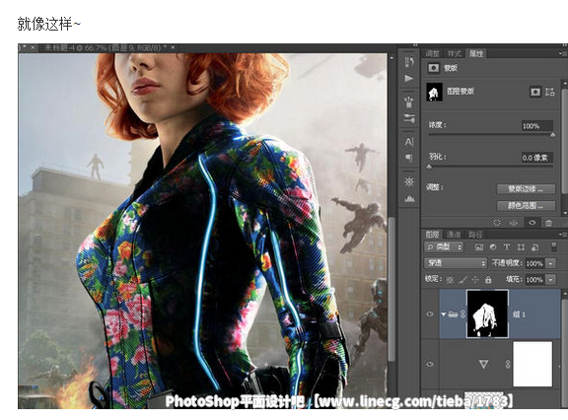Click the folder icon of 组 1
Screen dimensions: 568x420
pos(454,315)
